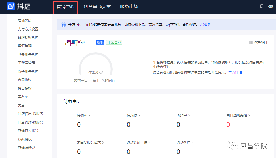Select 接口授权 in the sidebar

[25, 88]
